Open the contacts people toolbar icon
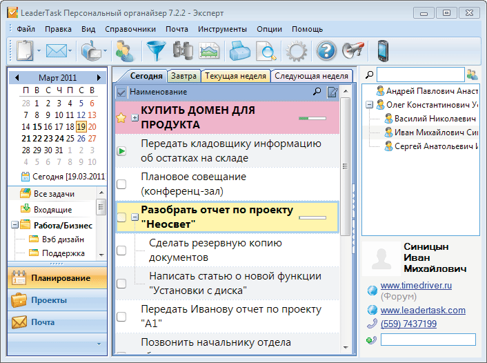This screenshot has width=487, height=363. pyautogui.click(x=125, y=50)
